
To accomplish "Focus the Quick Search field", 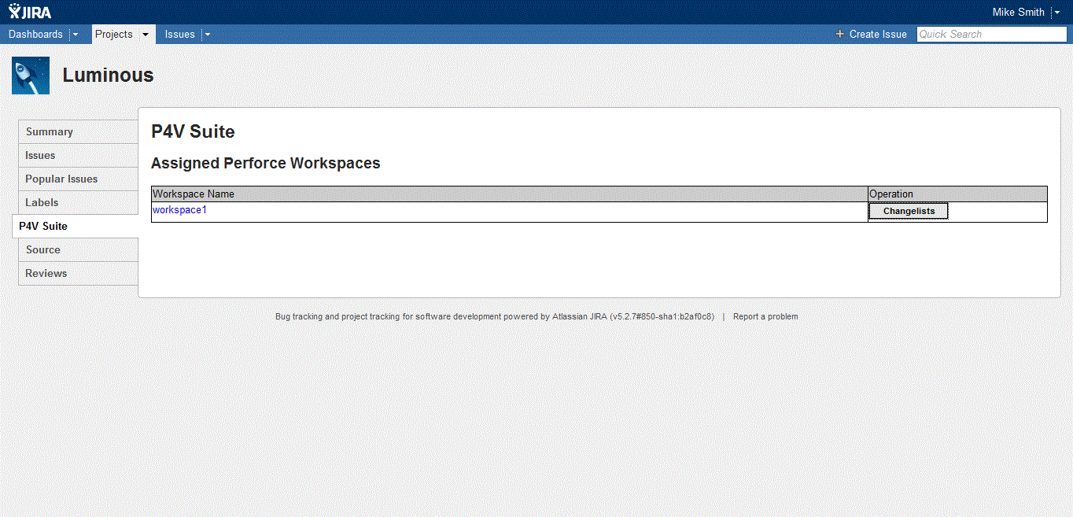I will (x=991, y=34).
